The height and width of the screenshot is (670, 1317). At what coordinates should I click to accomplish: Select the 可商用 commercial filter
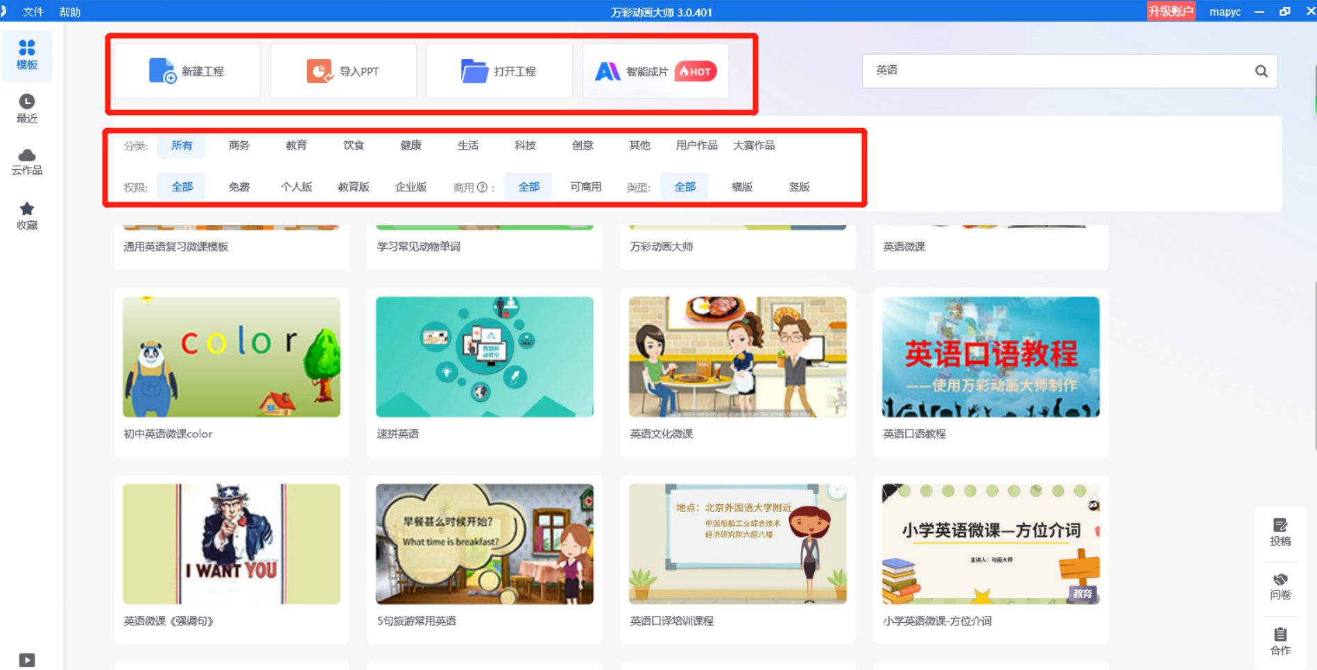pos(586,187)
